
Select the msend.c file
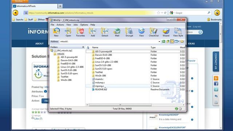click(x=99, y=79)
